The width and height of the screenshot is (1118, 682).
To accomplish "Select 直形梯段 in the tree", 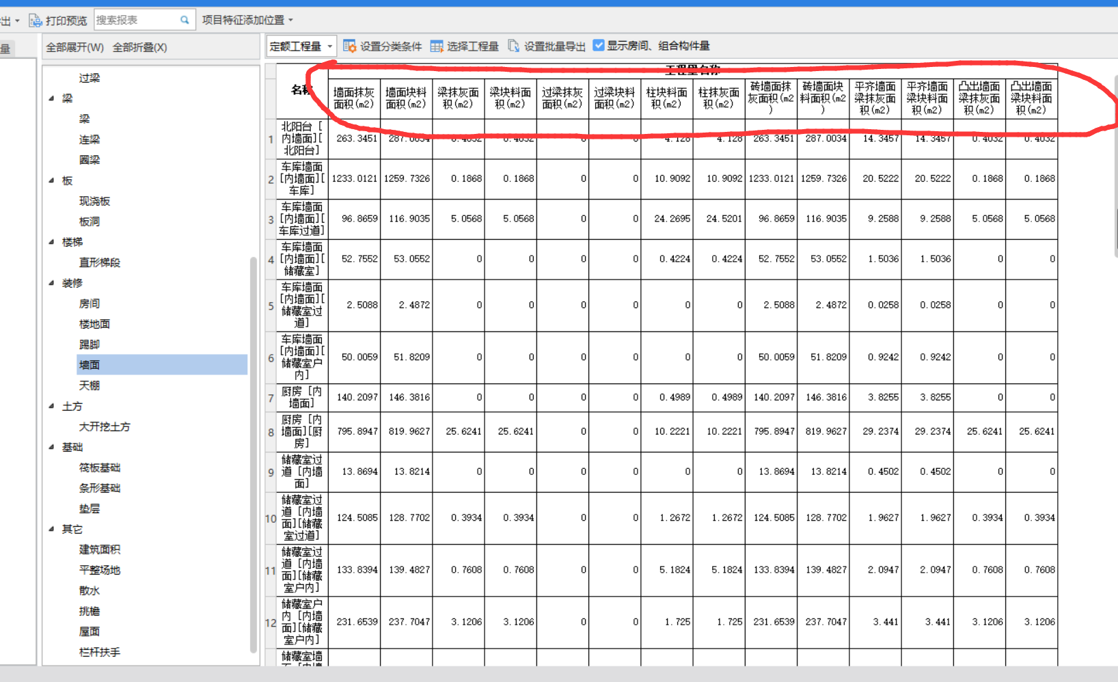I will point(100,262).
